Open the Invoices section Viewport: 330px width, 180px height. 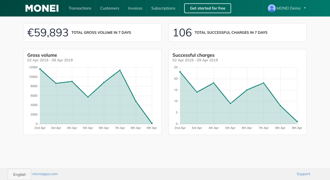click(x=135, y=8)
